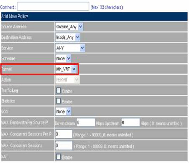Click the Enable label next to Traffic Log
189x163 pixels.
tap(67, 91)
